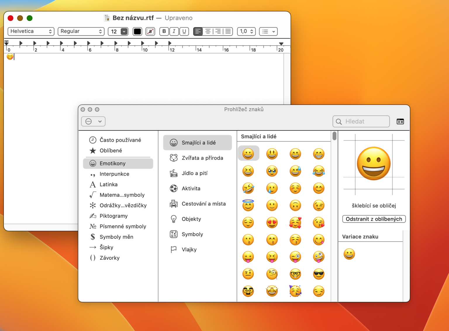
Task: Click inside the Hledat search field
Action: 362,121
